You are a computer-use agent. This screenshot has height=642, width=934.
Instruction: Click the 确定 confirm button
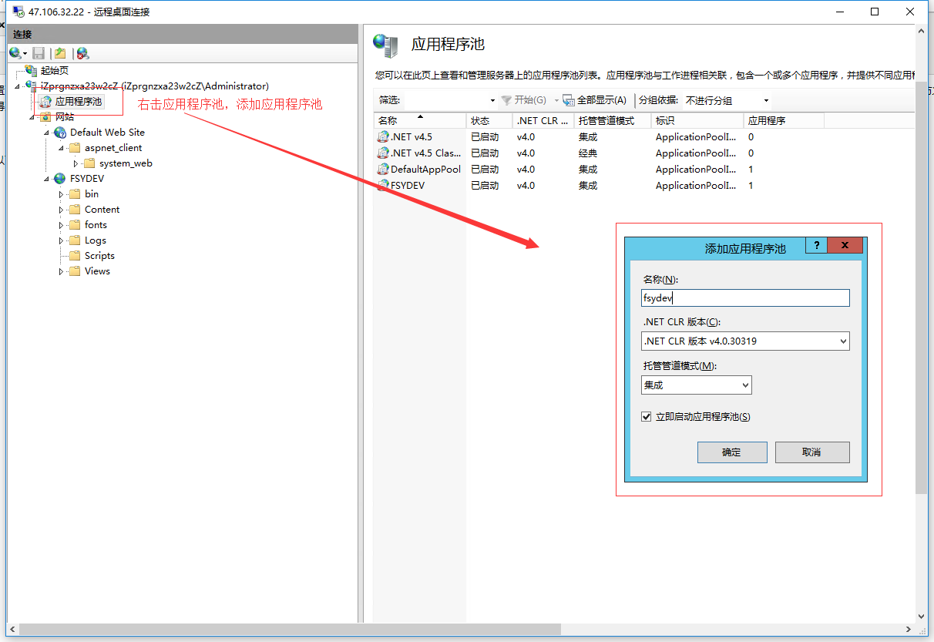pyautogui.click(x=731, y=452)
